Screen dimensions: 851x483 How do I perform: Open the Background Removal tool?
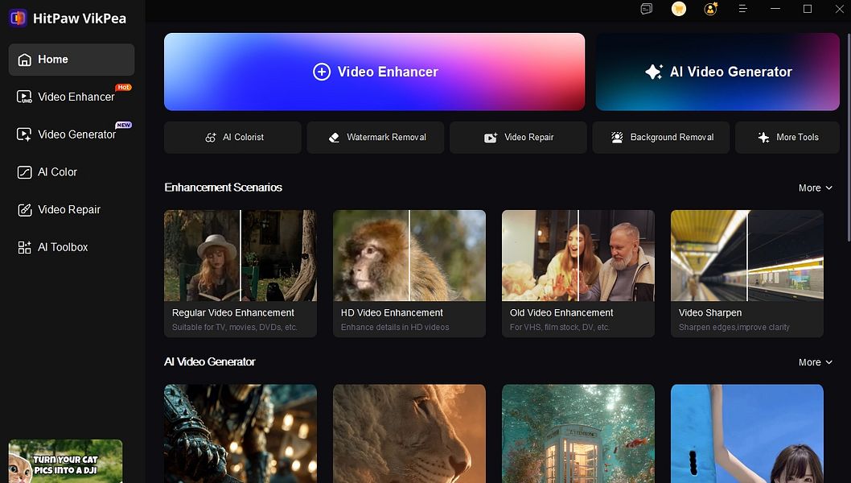point(661,138)
